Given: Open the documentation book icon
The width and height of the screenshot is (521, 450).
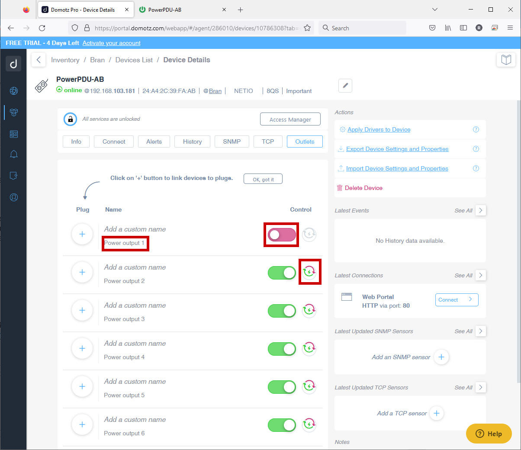Looking at the screenshot, I should pos(506,59).
